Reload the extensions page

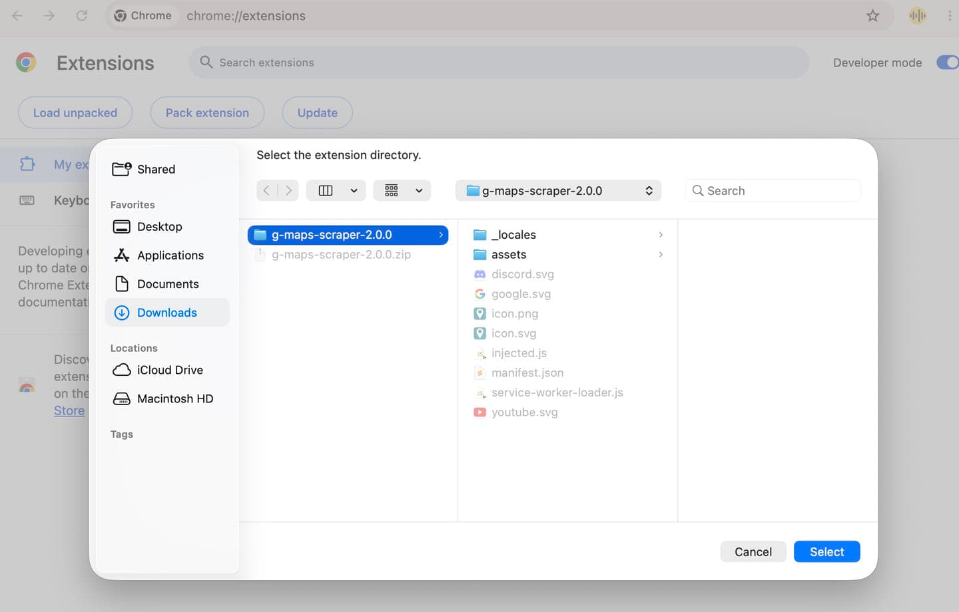[81, 15]
